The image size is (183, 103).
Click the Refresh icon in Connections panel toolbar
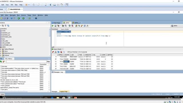click(3, 25)
